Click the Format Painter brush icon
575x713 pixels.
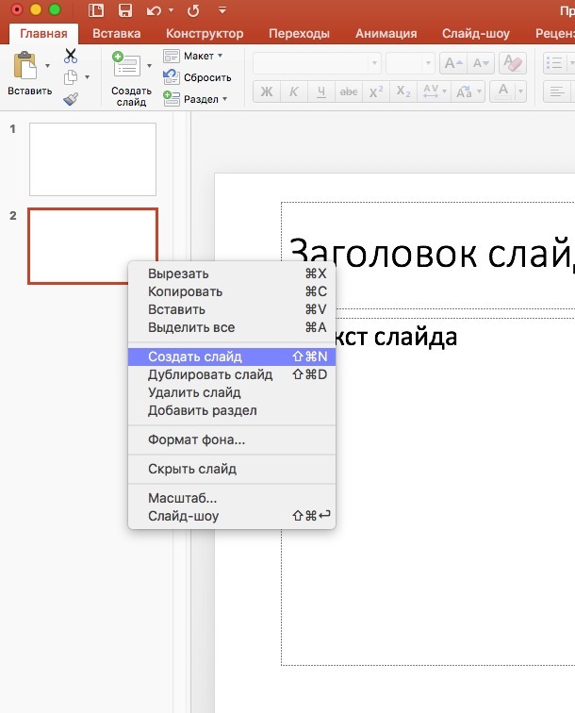(71, 98)
